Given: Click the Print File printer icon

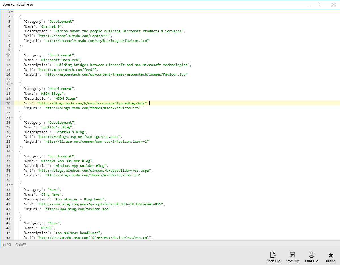Looking at the screenshot, I should tap(311, 254).
